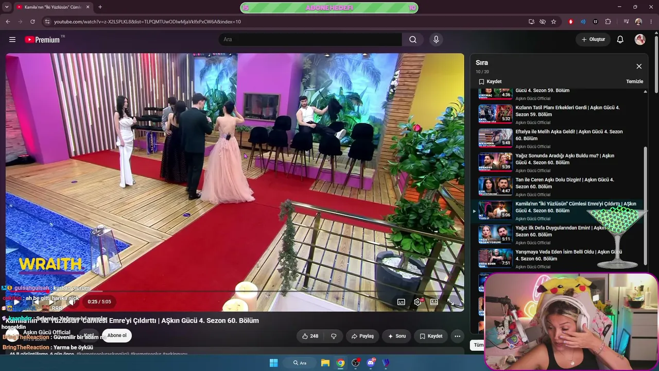Start voice search with the microphone
This screenshot has width=659, height=371.
click(x=436, y=40)
